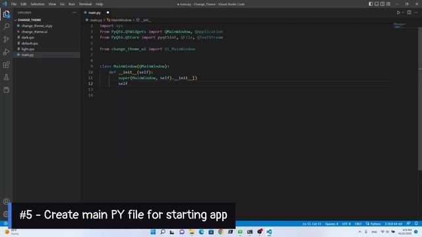Open the Terminal menu
Screen dimensions: 422x237
pyautogui.click(x=85, y=4)
